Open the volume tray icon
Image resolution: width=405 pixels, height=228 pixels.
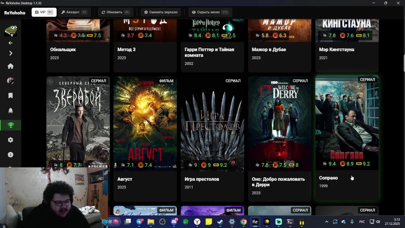pos(378,222)
